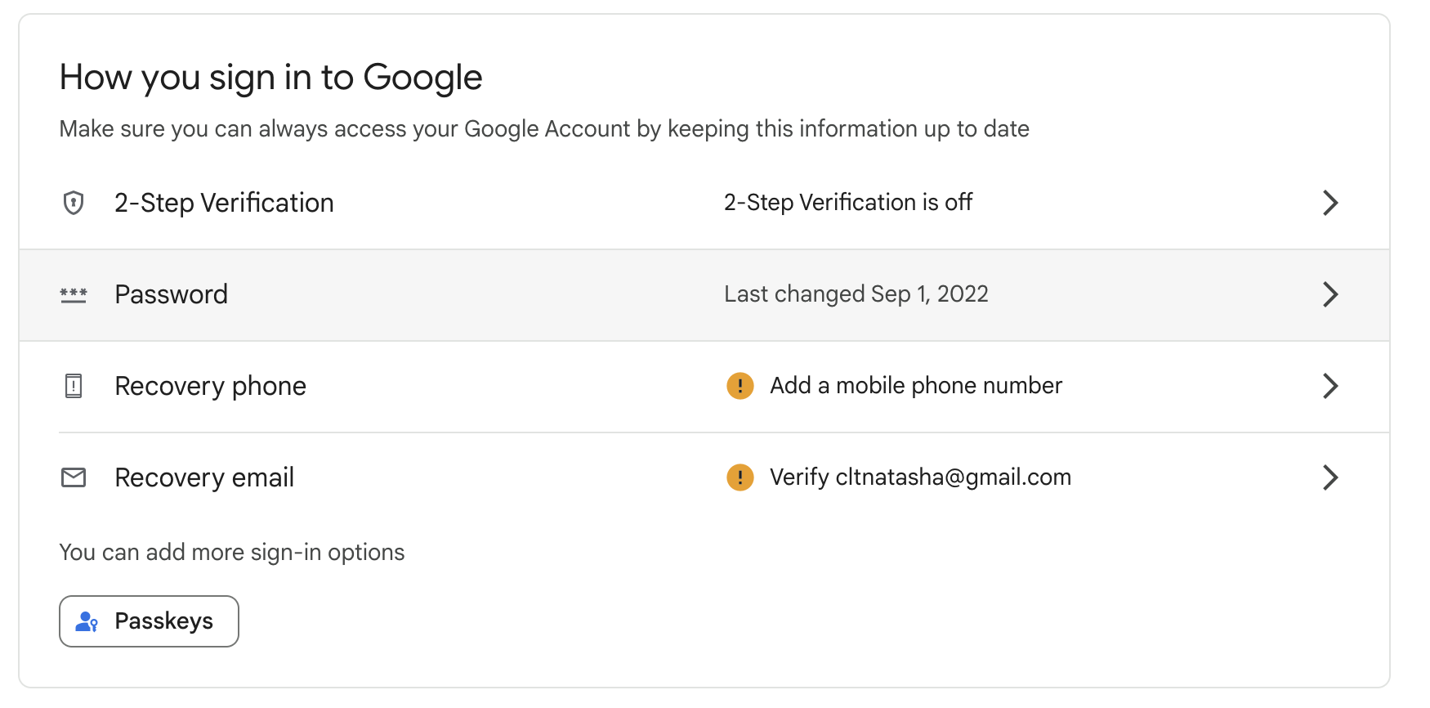1430x708 pixels.
Task: Expand the 2-Step Verification row chevron
Action: (x=1330, y=203)
